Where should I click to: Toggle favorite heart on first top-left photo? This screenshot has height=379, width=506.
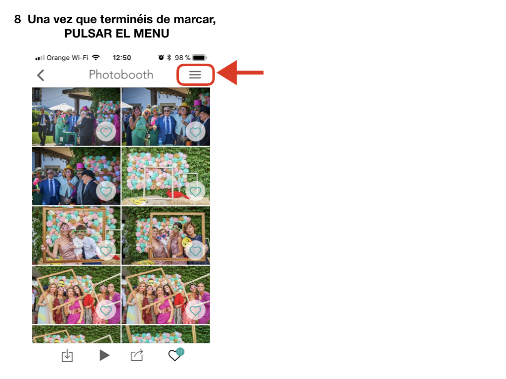(x=106, y=132)
